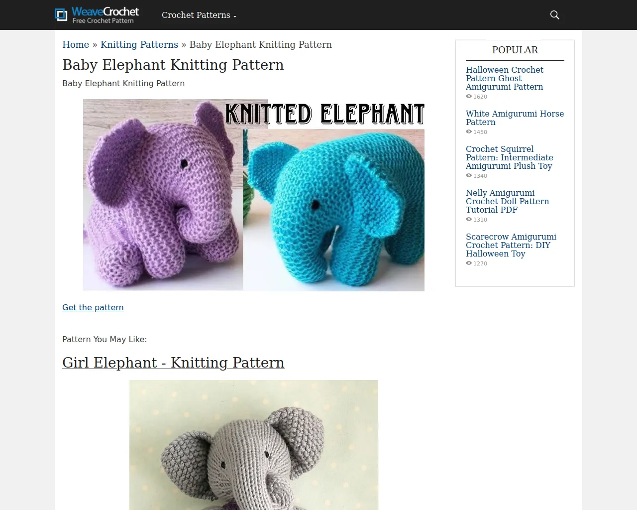637x510 pixels.
Task: Open Crochet Squirrel Pattern popular link
Action: pos(510,157)
